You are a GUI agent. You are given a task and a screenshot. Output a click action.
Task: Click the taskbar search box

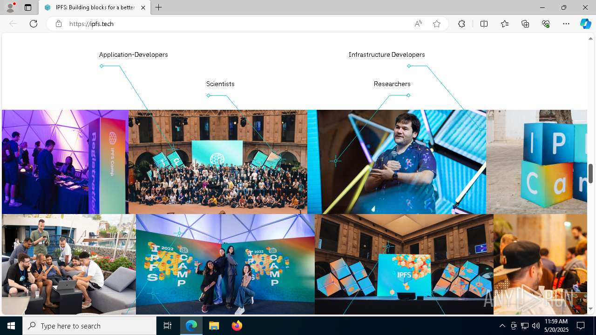[x=89, y=326]
